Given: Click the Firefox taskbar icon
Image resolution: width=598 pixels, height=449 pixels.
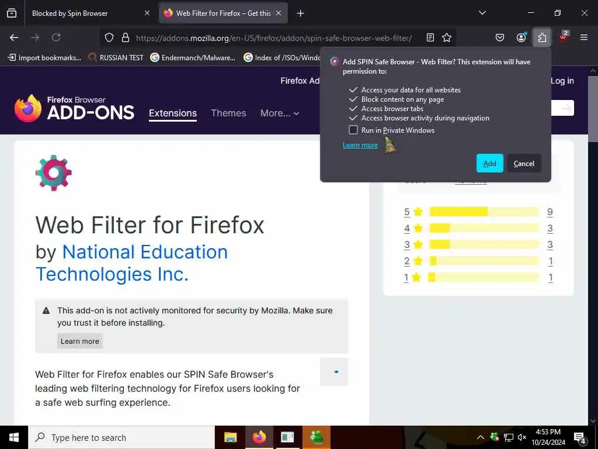Looking at the screenshot, I should pyautogui.click(x=259, y=437).
